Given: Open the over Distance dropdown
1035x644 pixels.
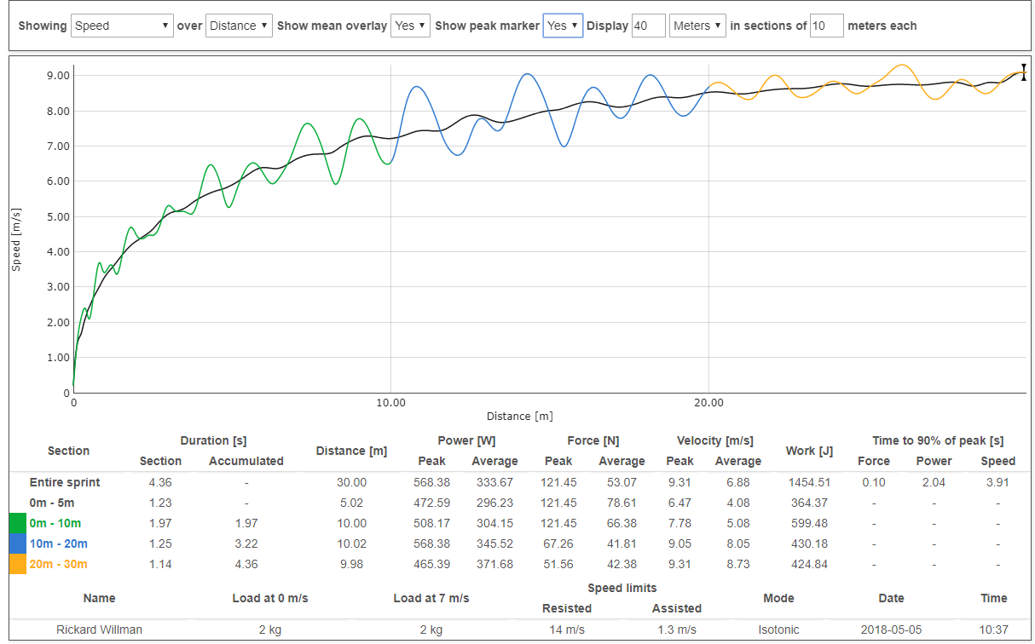Looking at the screenshot, I should [x=239, y=26].
